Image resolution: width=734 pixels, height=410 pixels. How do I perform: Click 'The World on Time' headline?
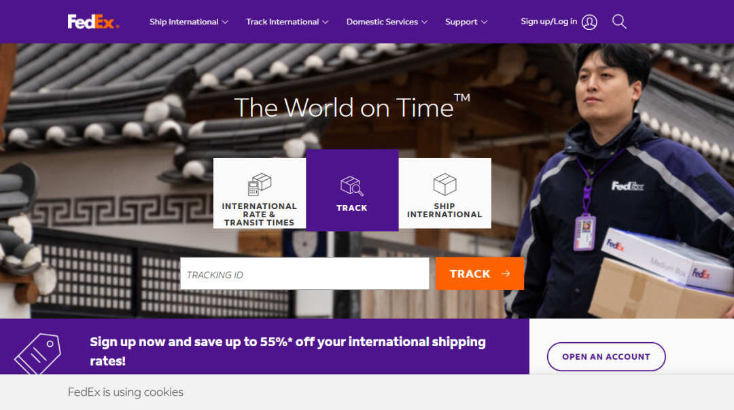point(351,107)
